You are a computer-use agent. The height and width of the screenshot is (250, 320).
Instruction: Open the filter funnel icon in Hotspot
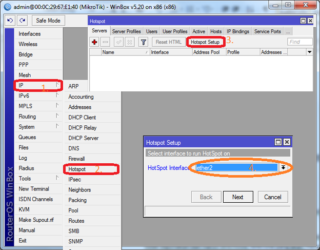(144, 42)
